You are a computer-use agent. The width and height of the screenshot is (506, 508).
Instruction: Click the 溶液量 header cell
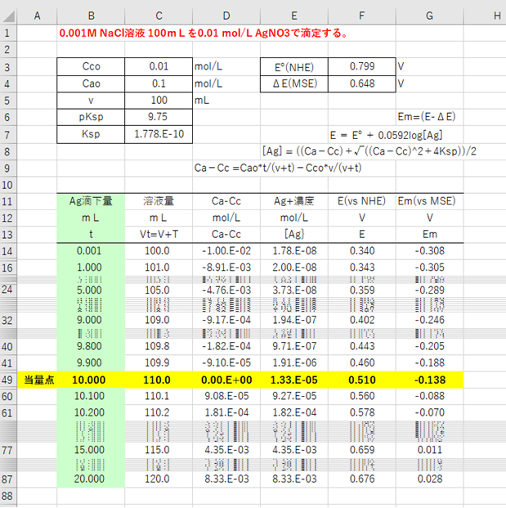[159, 201]
